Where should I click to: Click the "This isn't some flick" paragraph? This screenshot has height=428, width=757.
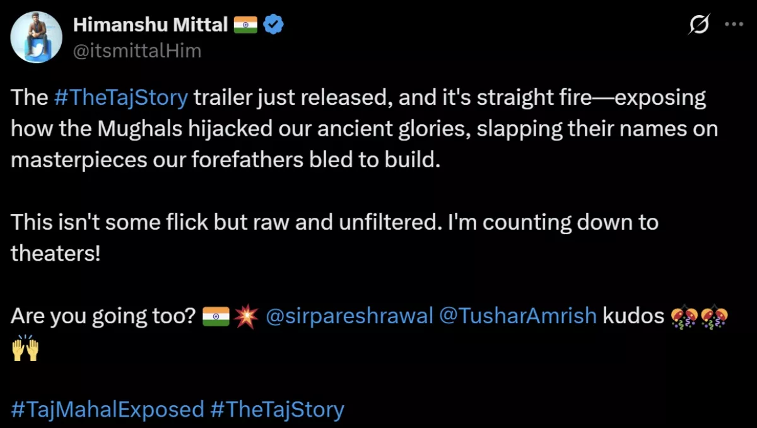click(334, 222)
